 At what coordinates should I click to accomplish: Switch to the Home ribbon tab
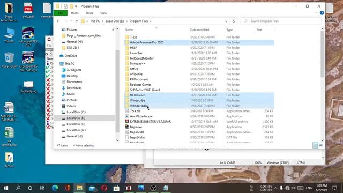pyautogui.click(x=75, y=13)
